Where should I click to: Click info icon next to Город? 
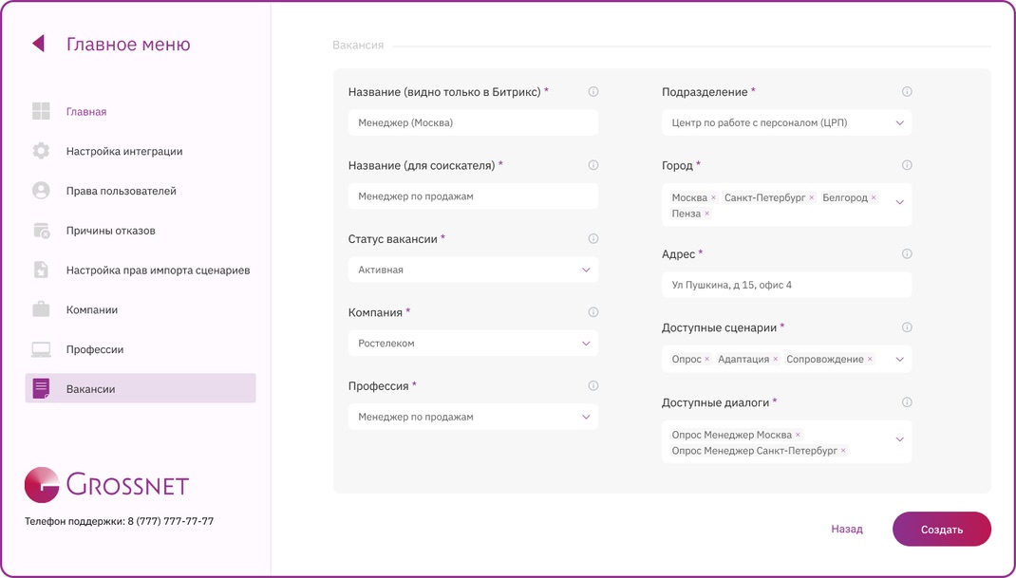tap(907, 165)
